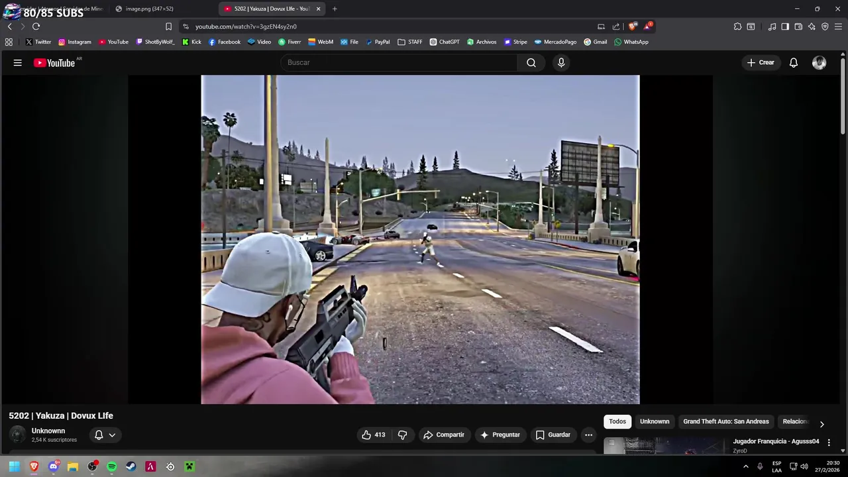Image resolution: width=848 pixels, height=477 pixels.
Task: Open the Instagram bookmark
Action: click(74, 42)
